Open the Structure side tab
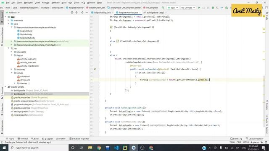This screenshot has width=269, height=151. 2,93
